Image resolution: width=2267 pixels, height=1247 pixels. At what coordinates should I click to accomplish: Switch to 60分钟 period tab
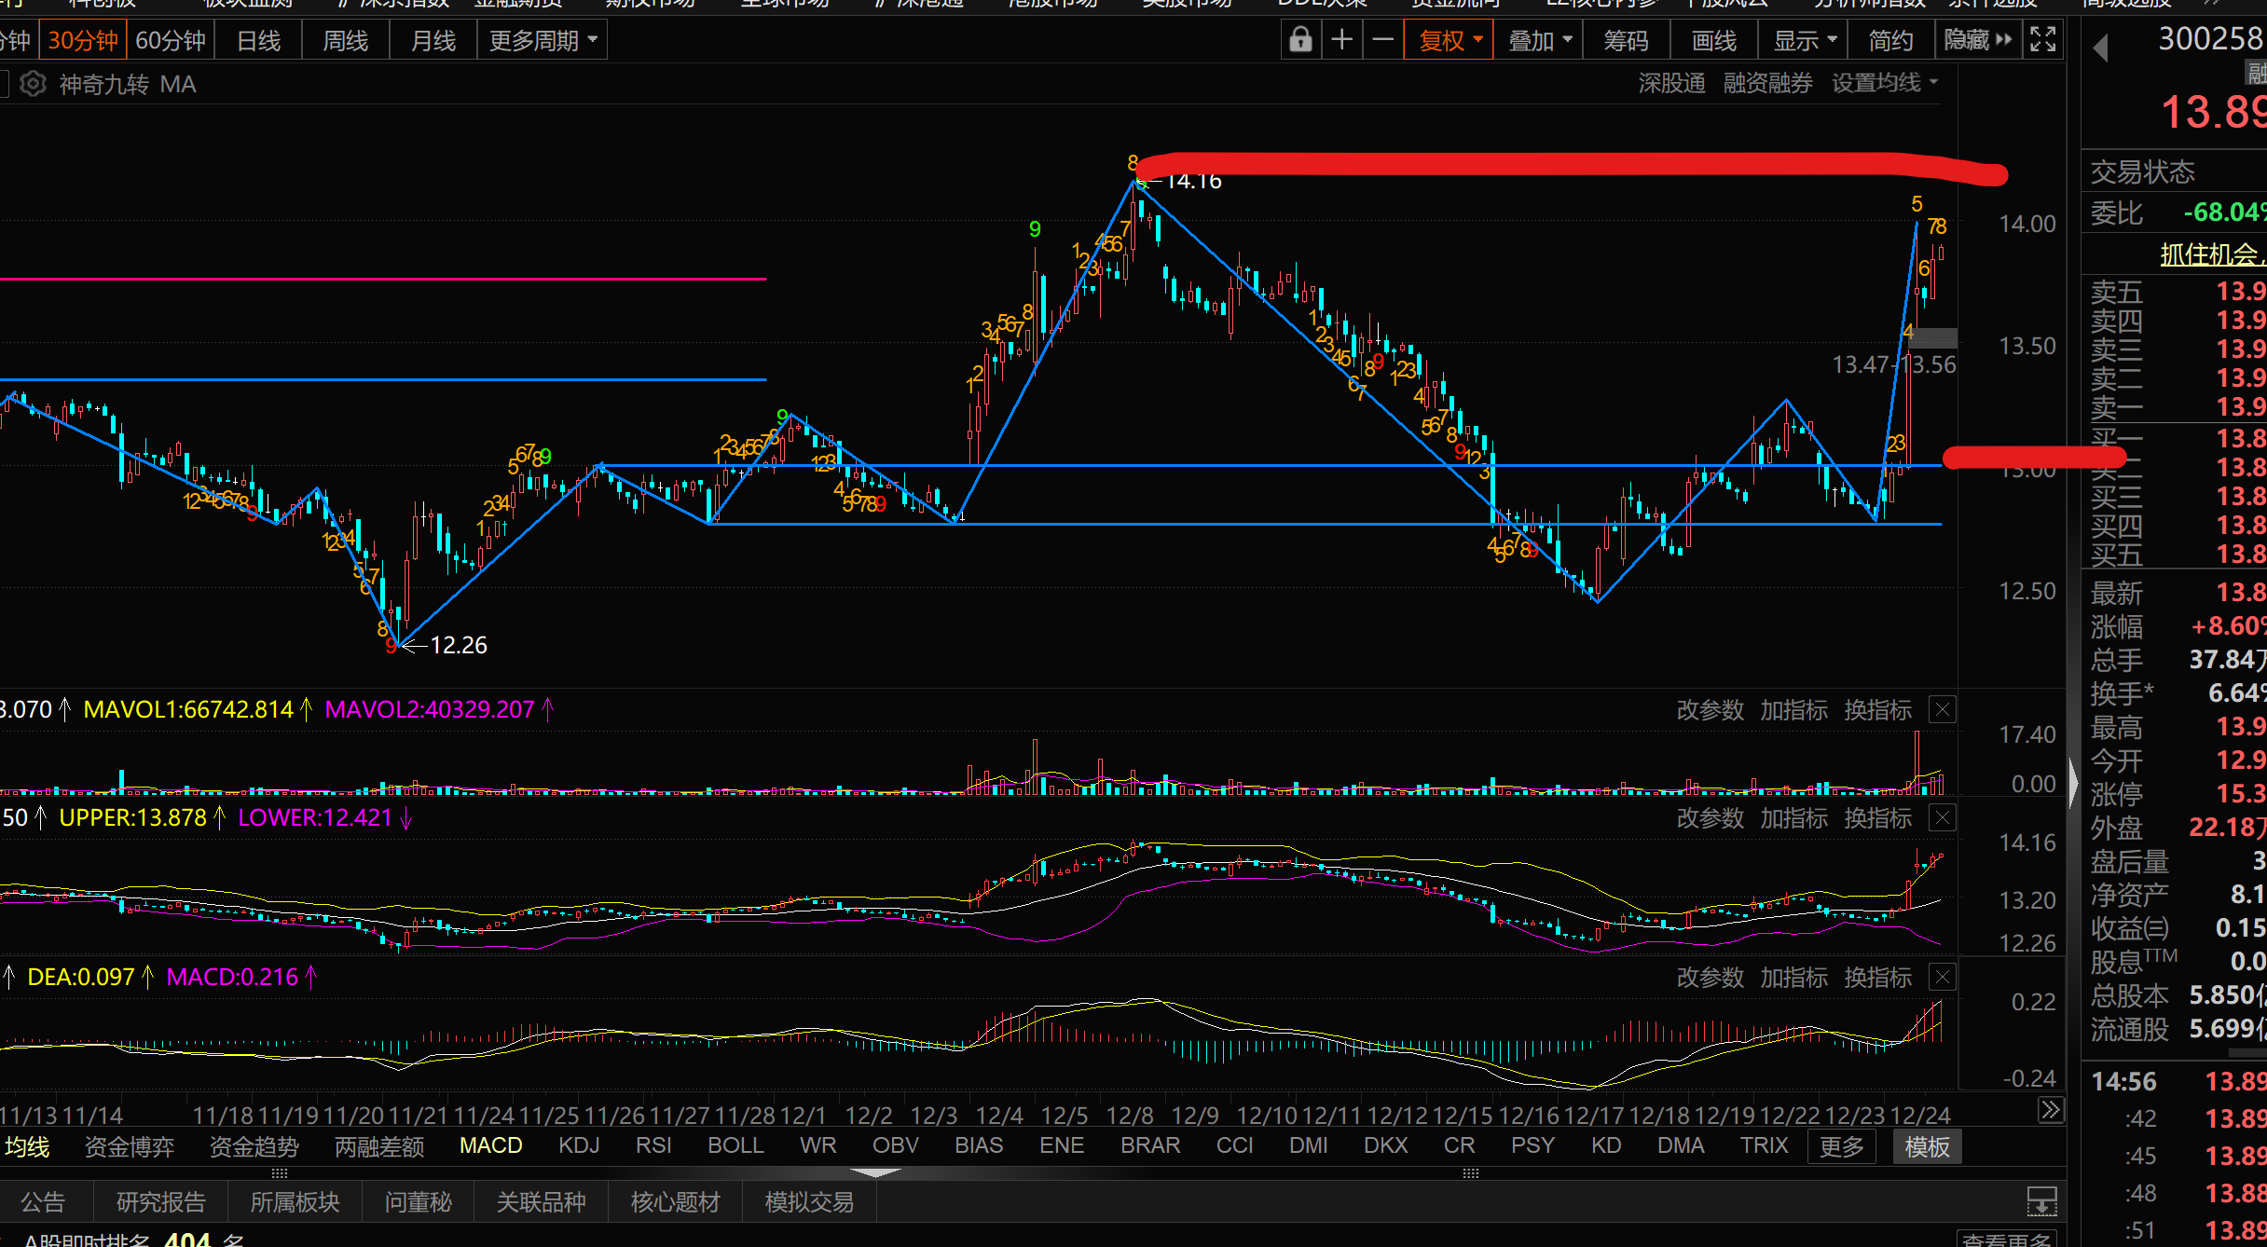click(x=171, y=40)
